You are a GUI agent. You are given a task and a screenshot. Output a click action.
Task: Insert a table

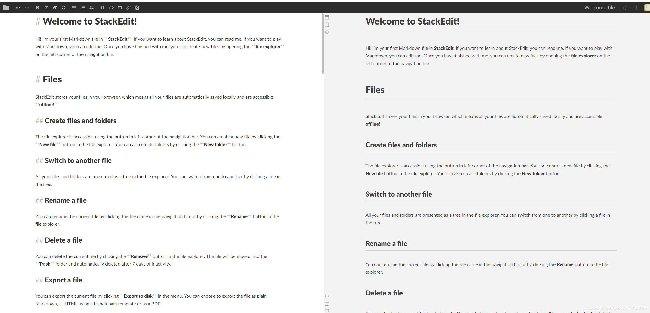pos(120,8)
